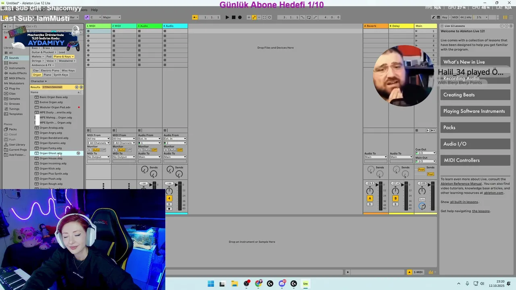Set 3 Audio monitor to In
This screenshot has height=290, width=516.
140,150
